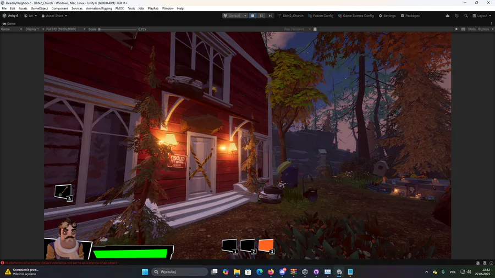
Task: Click the DbN2_Church scene button
Action: pos(291,16)
